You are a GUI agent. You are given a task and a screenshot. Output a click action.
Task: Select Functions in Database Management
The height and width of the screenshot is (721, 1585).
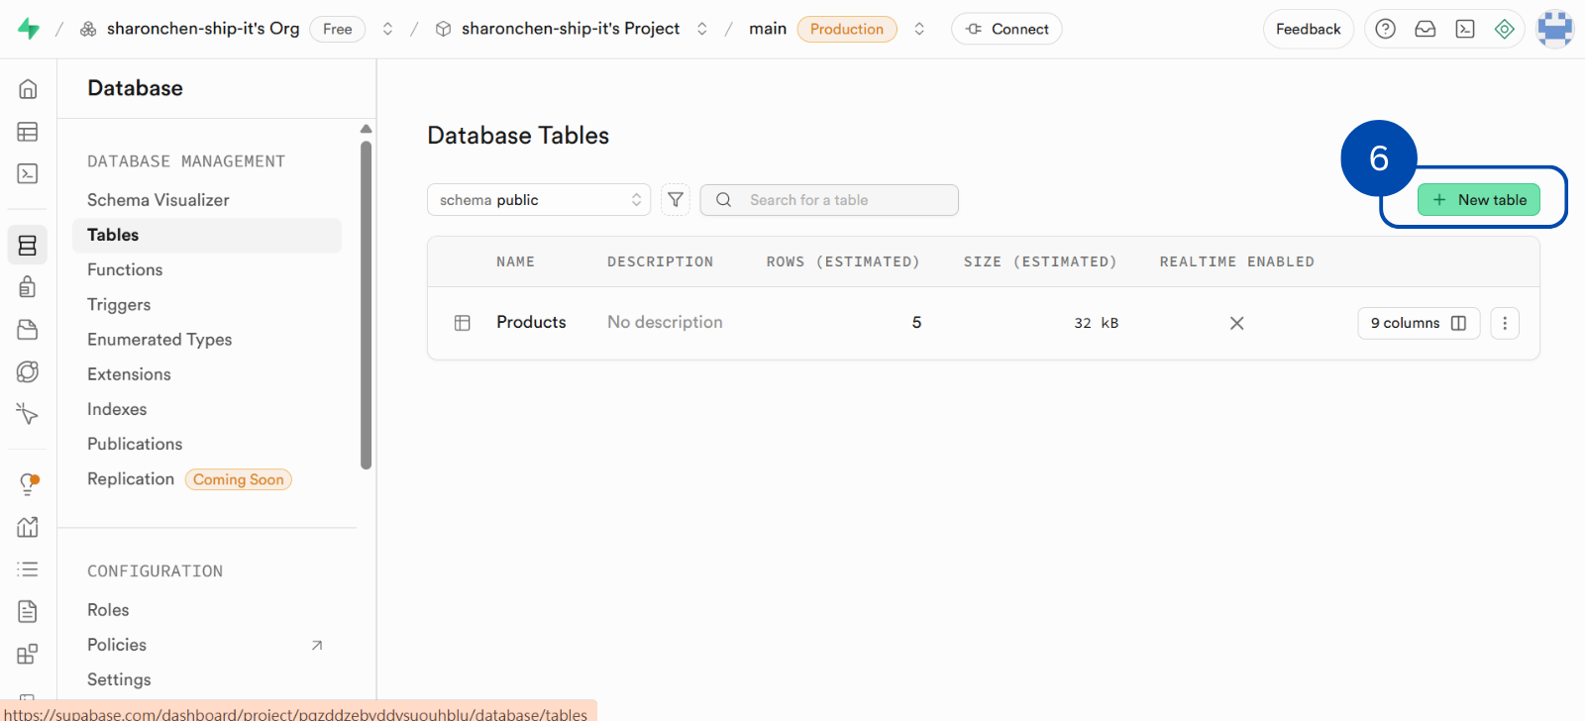tap(125, 269)
